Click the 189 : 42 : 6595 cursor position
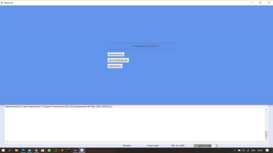The image size is (273, 153). pyautogui.click(x=177, y=146)
